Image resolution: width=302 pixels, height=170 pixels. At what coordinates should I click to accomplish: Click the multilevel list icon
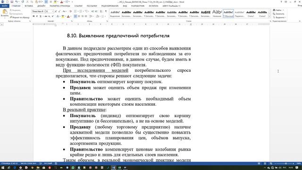[x=87, y=11]
